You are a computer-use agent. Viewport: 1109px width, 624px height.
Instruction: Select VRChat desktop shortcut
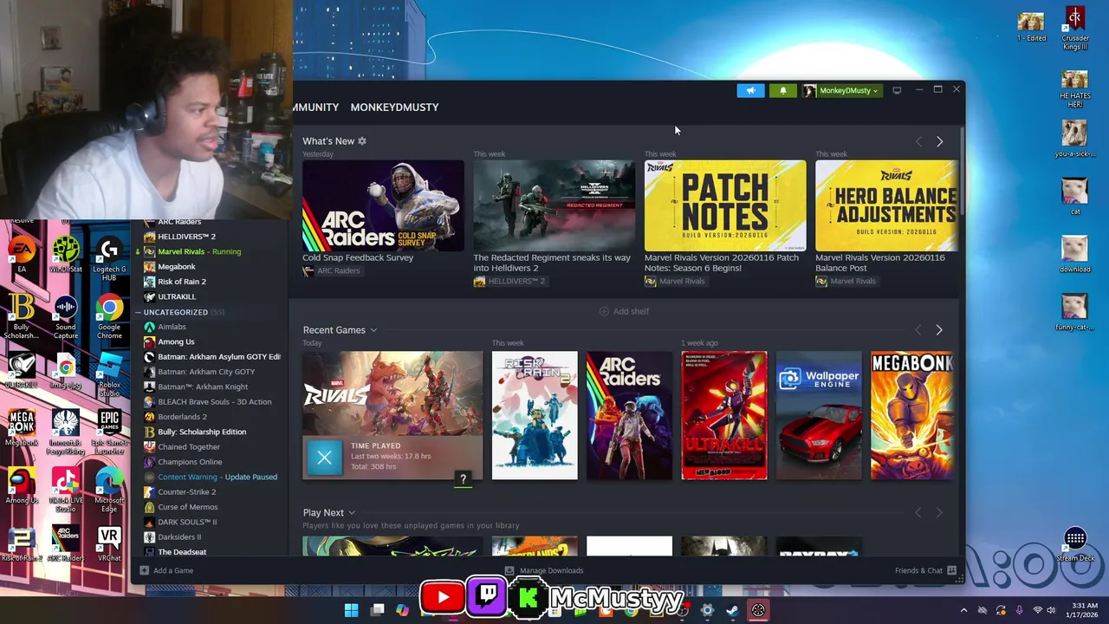[109, 544]
